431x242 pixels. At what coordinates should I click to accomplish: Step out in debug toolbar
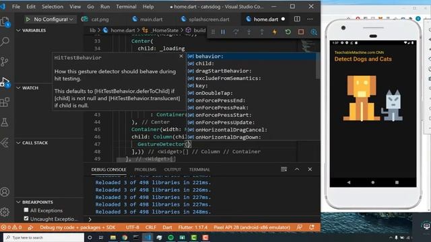point(262,32)
